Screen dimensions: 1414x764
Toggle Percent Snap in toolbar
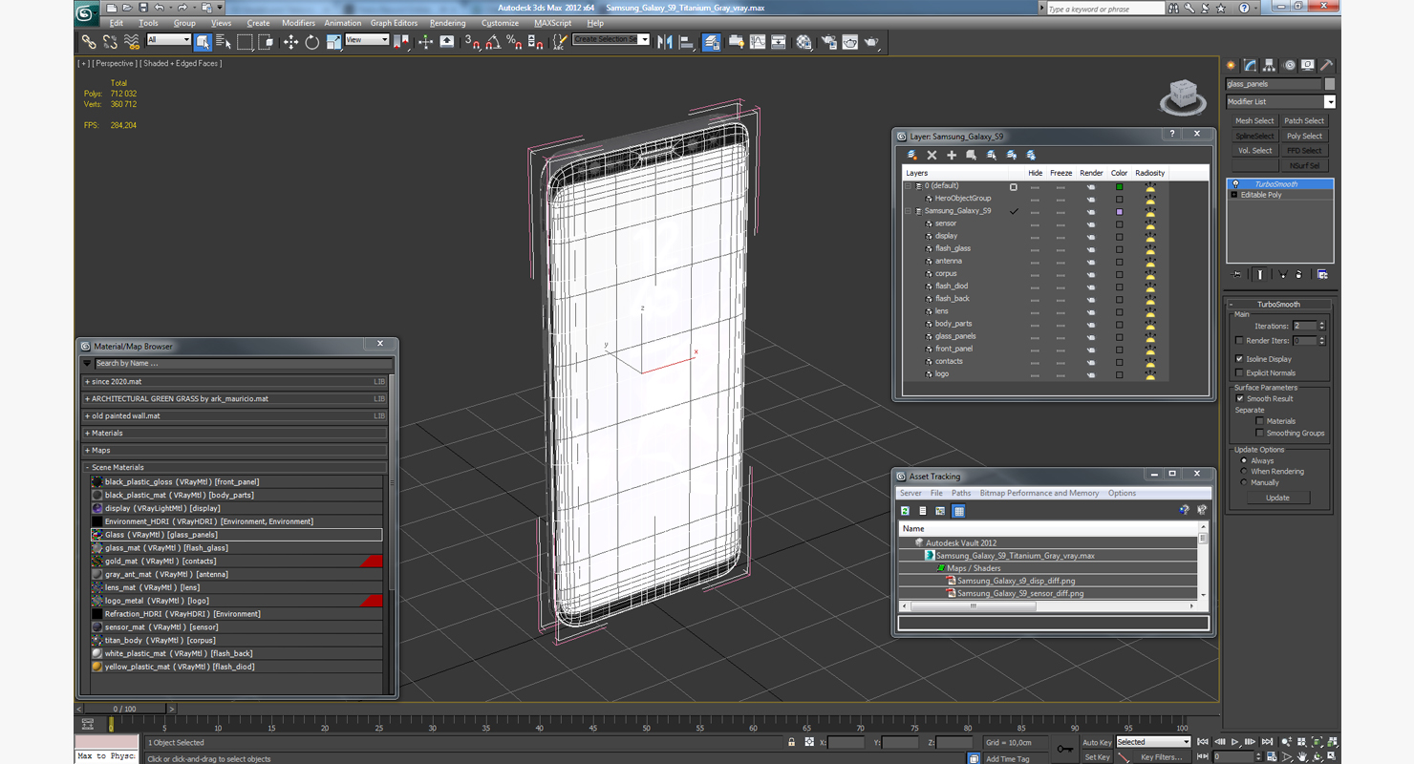tap(514, 42)
